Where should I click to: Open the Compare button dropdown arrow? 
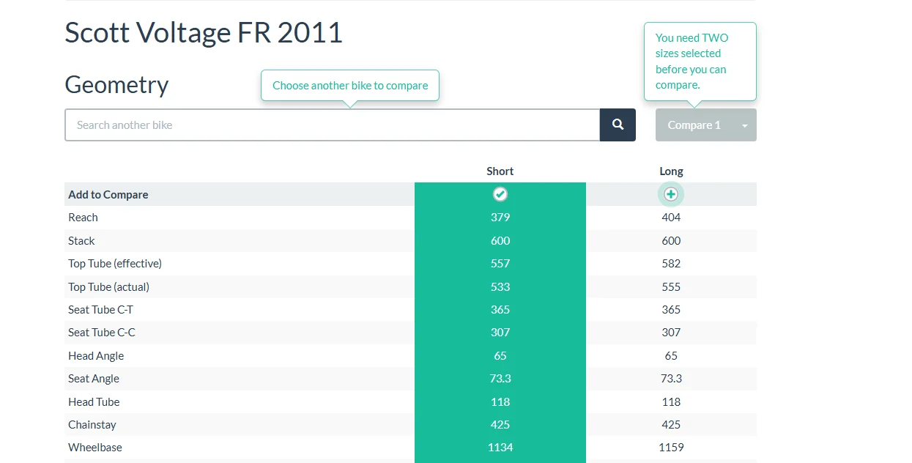745,125
